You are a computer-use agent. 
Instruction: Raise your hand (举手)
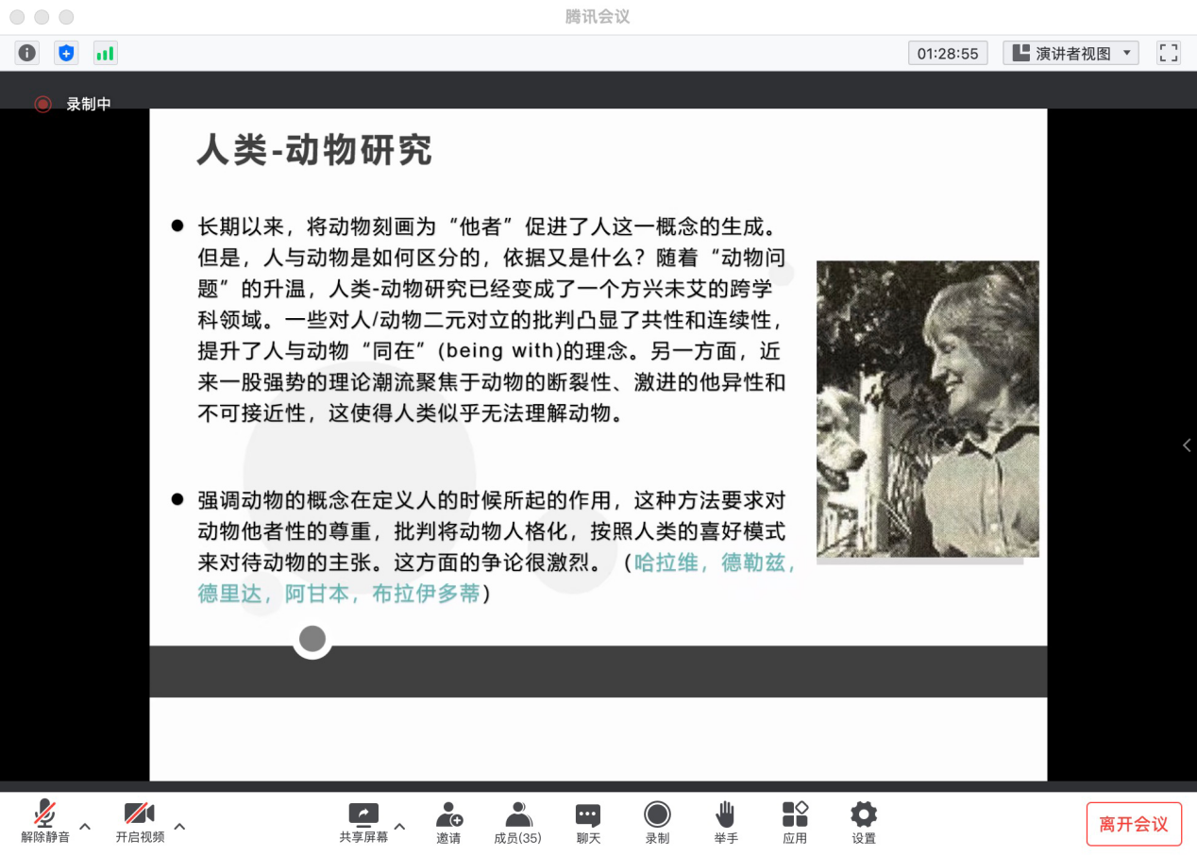725,822
